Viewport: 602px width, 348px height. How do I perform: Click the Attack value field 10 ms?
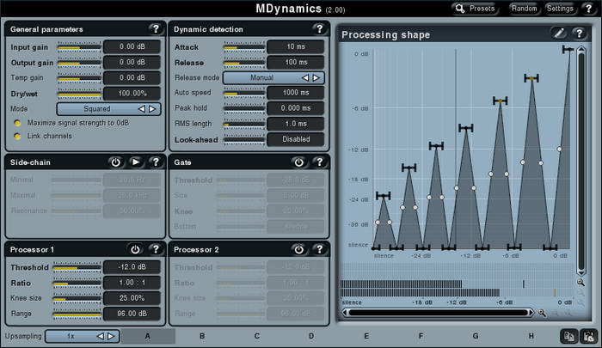(296, 46)
